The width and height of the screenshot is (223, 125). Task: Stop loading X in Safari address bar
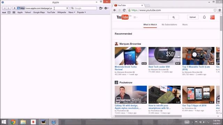point(67,8)
